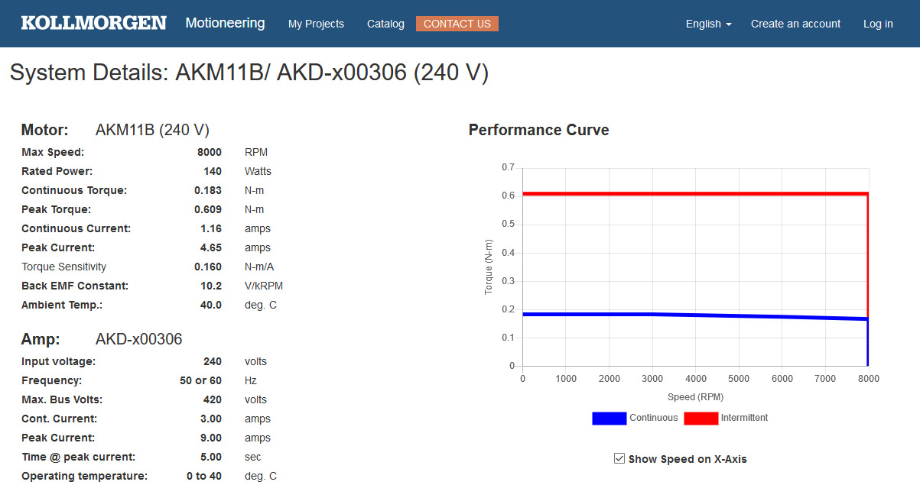The width and height of the screenshot is (920, 485).
Task: Click the Continuous legend label
Action: click(x=653, y=418)
